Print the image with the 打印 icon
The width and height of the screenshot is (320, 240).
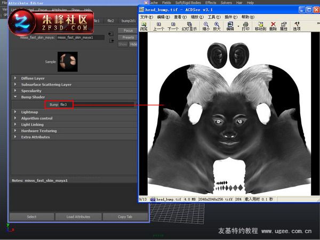click(x=245, y=26)
